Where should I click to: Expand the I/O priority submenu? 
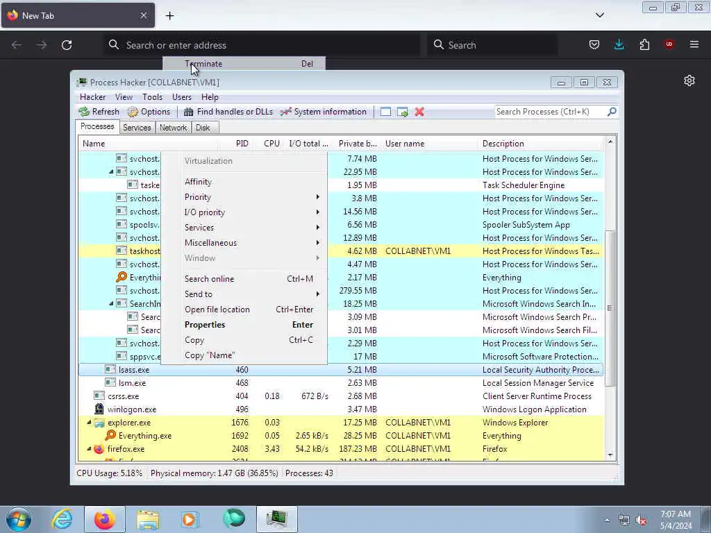pyautogui.click(x=244, y=212)
